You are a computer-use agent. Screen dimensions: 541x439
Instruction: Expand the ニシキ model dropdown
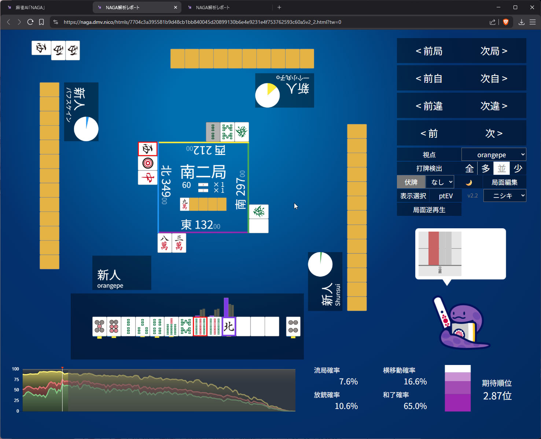(504, 196)
